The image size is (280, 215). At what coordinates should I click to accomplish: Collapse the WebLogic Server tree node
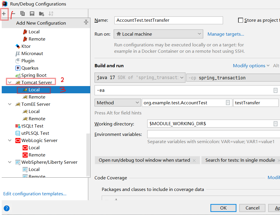tap(10, 141)
